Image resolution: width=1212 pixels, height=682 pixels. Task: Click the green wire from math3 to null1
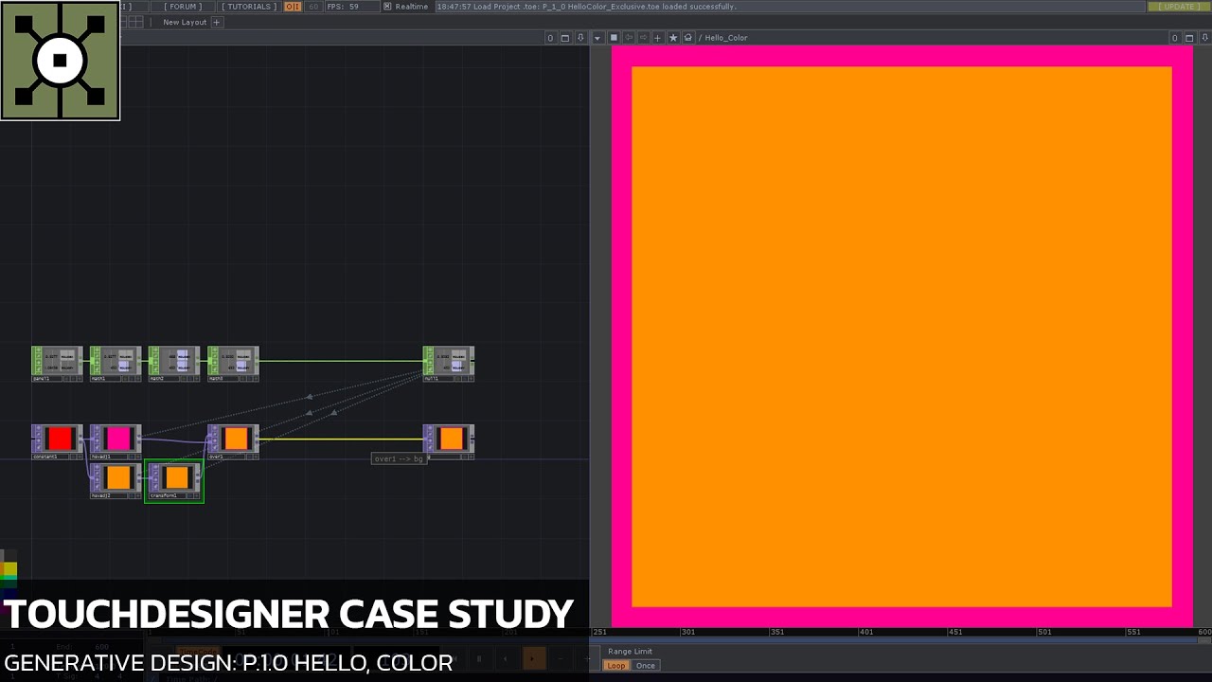coord(341,361)
